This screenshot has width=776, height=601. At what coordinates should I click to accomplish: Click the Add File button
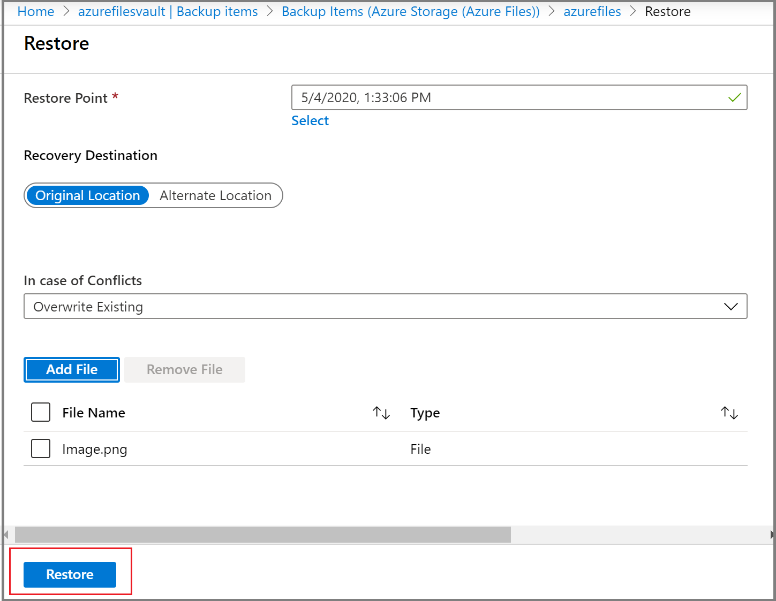[x=71, y=369]
